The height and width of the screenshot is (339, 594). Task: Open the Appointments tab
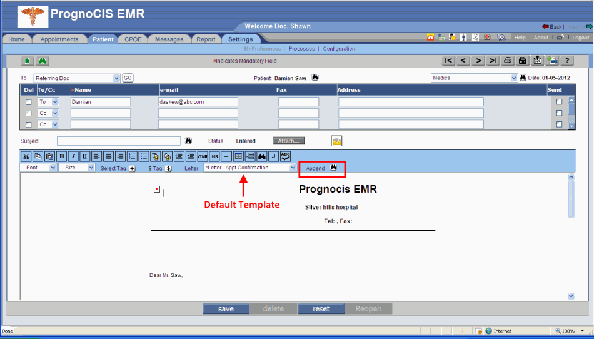(59, 39)
